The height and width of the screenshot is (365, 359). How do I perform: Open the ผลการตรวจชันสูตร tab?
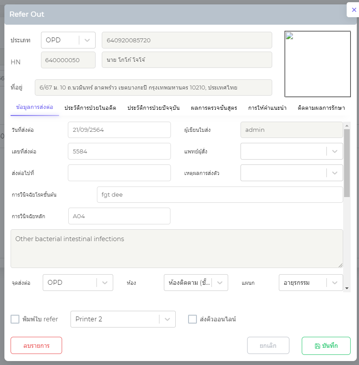[214, 108]
